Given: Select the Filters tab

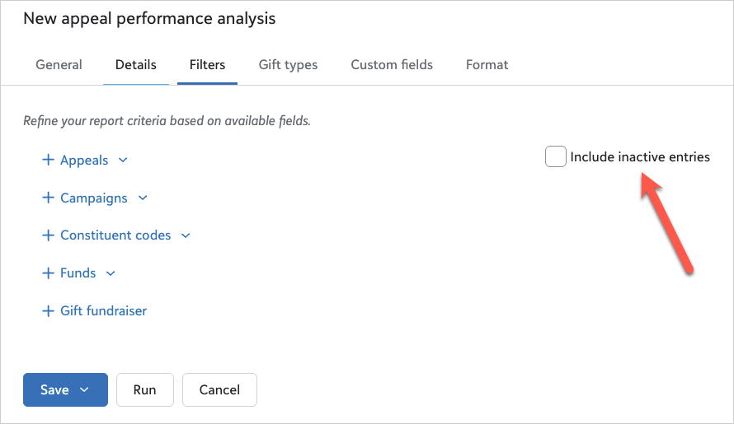Looking at the screenshot, I should pyautogui.click(x=207, y=64).
